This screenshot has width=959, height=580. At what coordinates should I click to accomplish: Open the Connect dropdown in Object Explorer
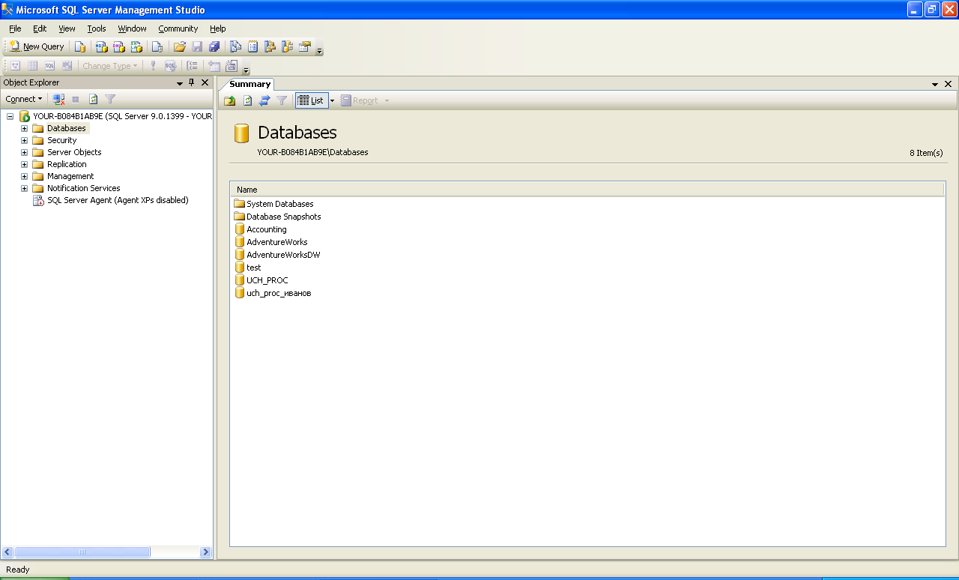point(24,99)
